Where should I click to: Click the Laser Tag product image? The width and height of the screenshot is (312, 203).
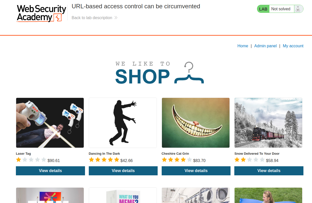tap(50, 123)
